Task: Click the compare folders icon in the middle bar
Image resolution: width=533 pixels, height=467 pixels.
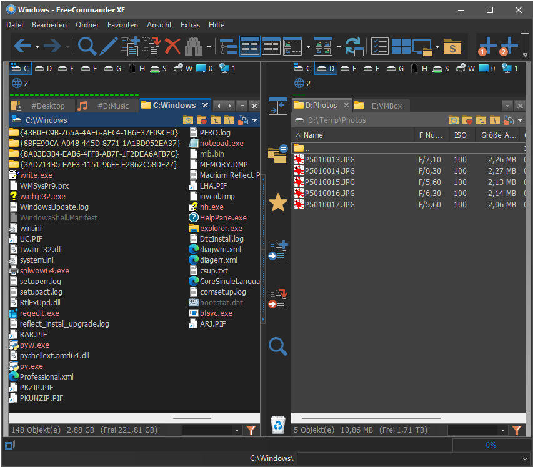Action: [x=277, y=154]
